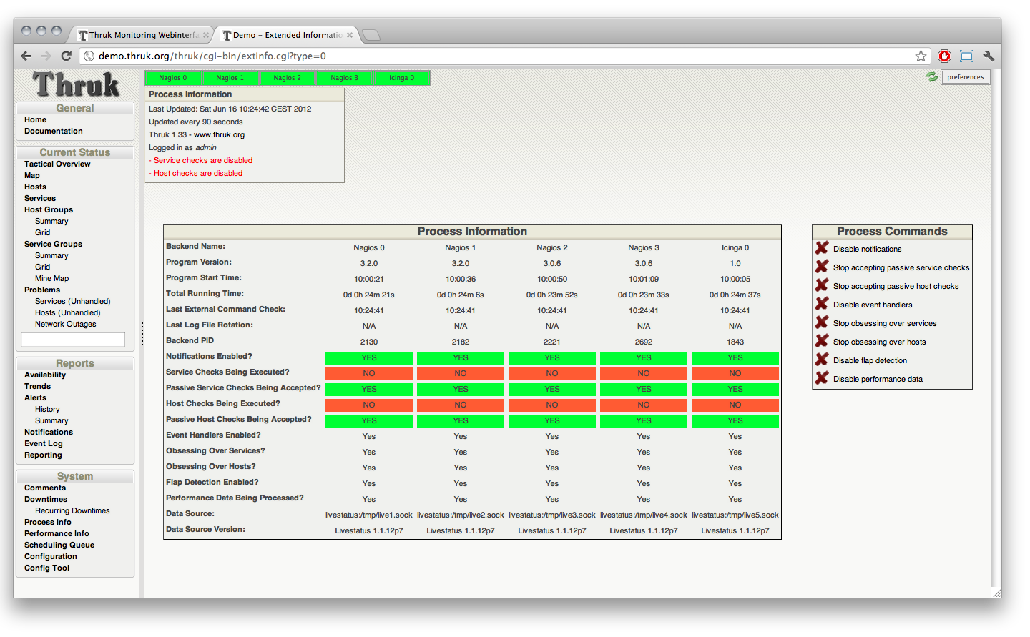Click the browser reload button

tap(67, 56)
